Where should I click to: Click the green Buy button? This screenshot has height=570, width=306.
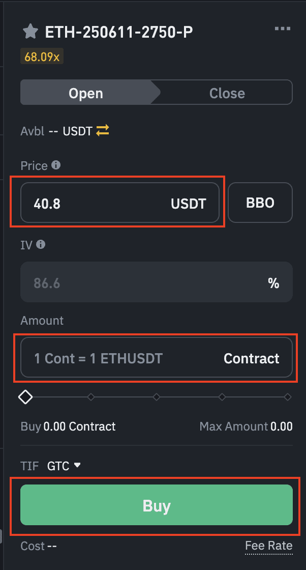pos(156,505)
